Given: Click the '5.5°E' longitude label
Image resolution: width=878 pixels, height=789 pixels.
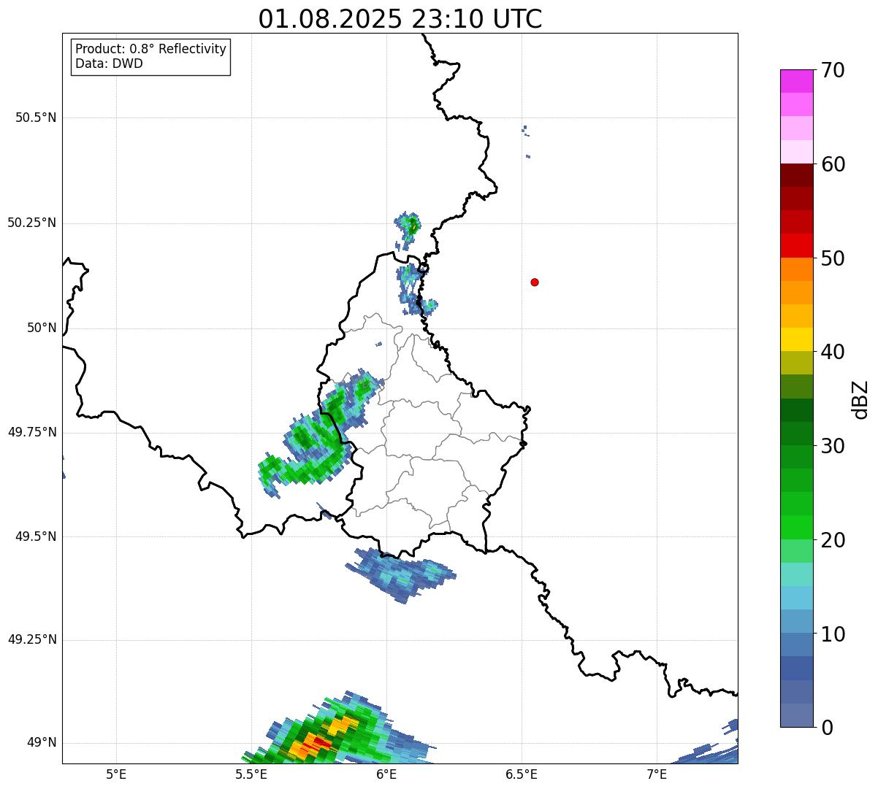Looking at the screenshot, I should click(252, 774).
